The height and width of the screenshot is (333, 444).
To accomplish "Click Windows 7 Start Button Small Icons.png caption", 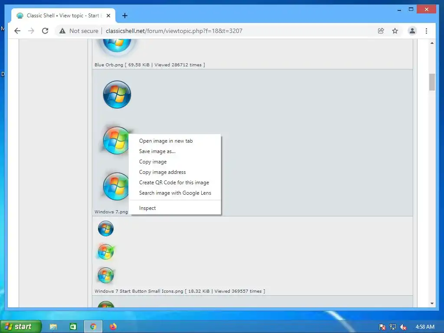I will (180, 291).
